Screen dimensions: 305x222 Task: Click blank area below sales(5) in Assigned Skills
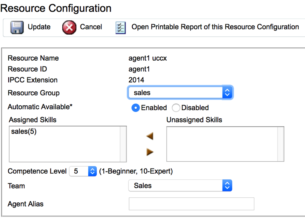click(64, 150)
